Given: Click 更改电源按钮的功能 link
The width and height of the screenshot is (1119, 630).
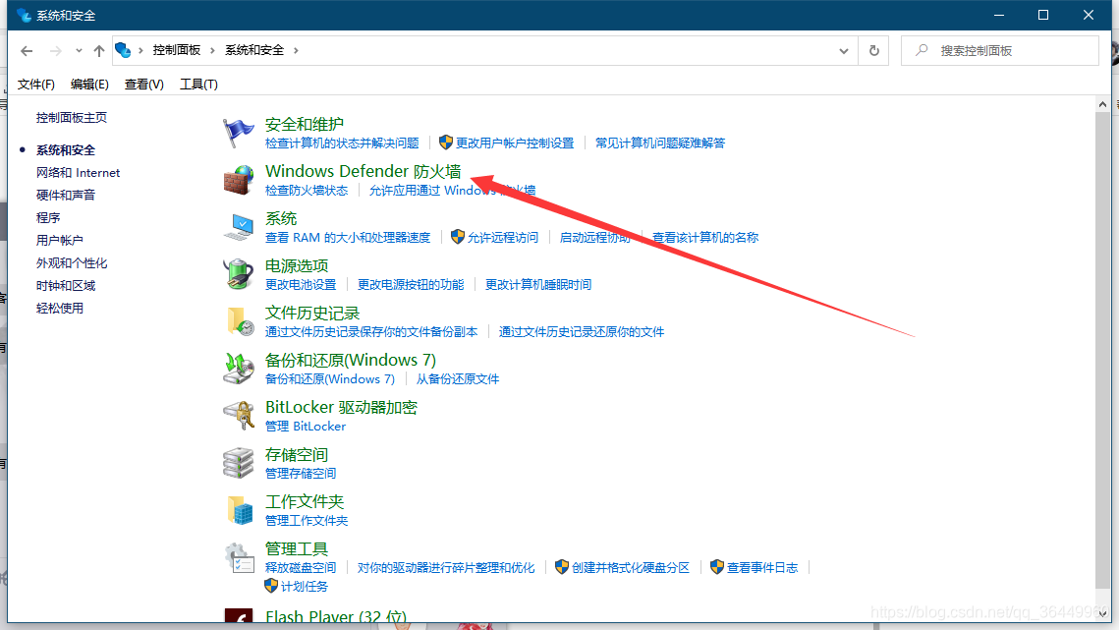Looking at the screenshot, I should [x=411, y=284].
